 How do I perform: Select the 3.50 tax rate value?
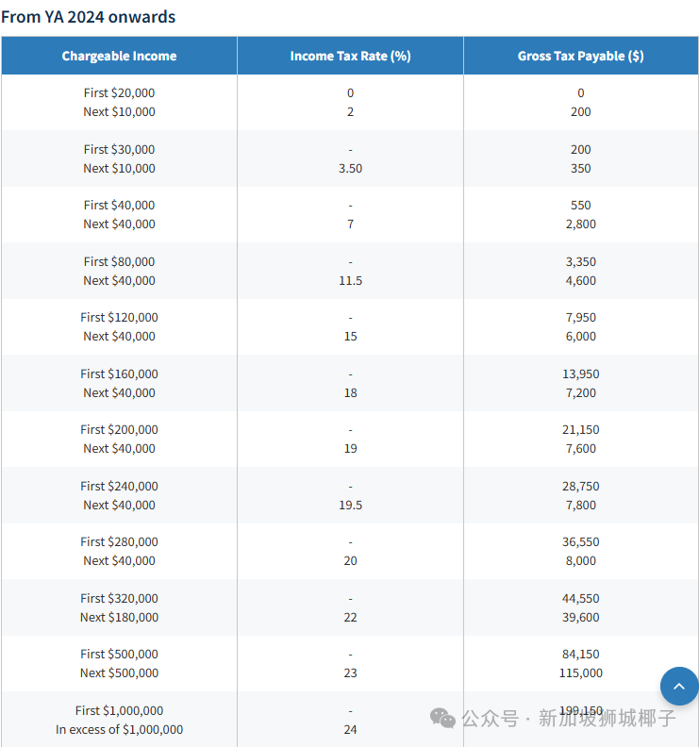click(x=350, y=168)
